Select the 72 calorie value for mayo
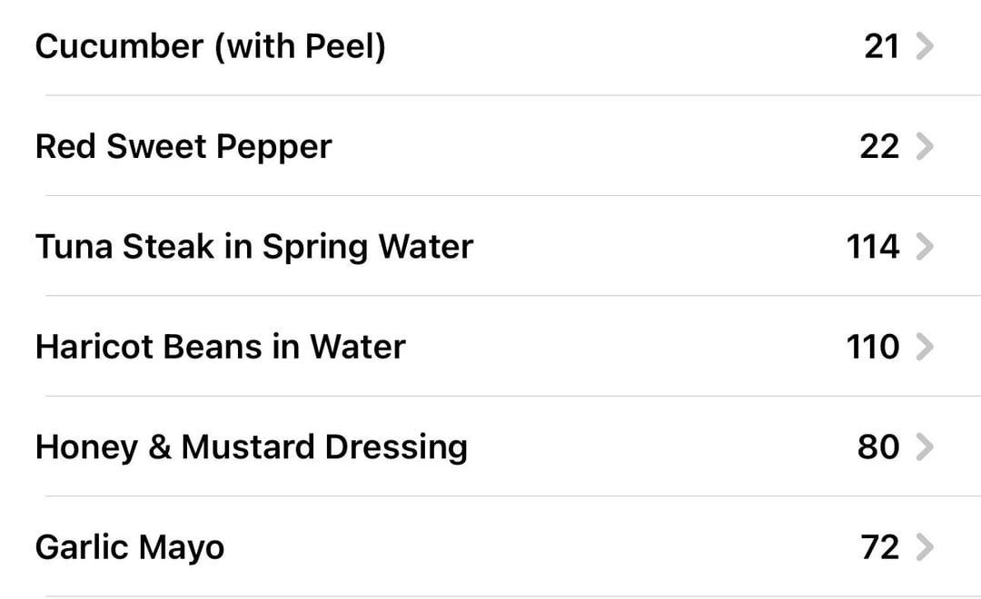This screenshot has width=981, height=599. (879, 547)
